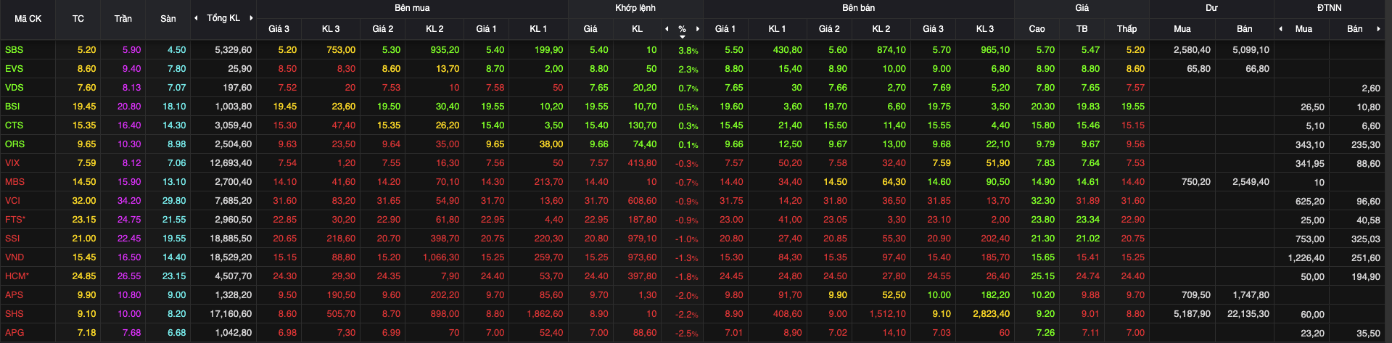Click BSI low price 19.55
1392x343 pixels.
(1133, 107)
